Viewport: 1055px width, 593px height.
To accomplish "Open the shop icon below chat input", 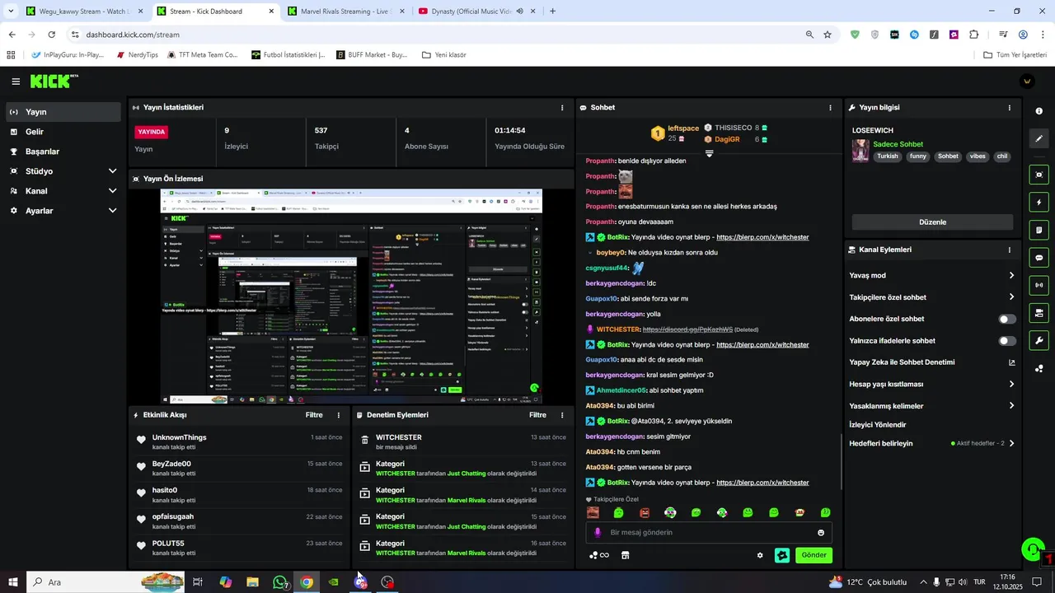I will (625, 555).
